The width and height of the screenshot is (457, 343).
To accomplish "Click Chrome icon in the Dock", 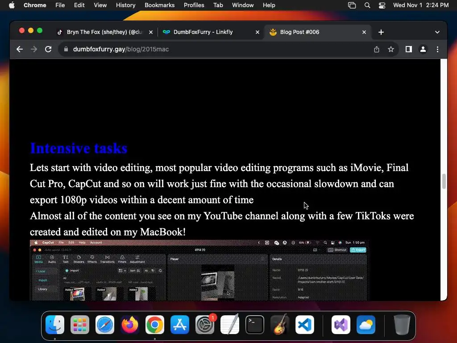I will [155, 325].
